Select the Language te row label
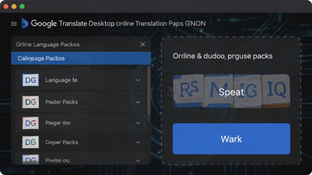The image size is (312, 175). (61, 80)
